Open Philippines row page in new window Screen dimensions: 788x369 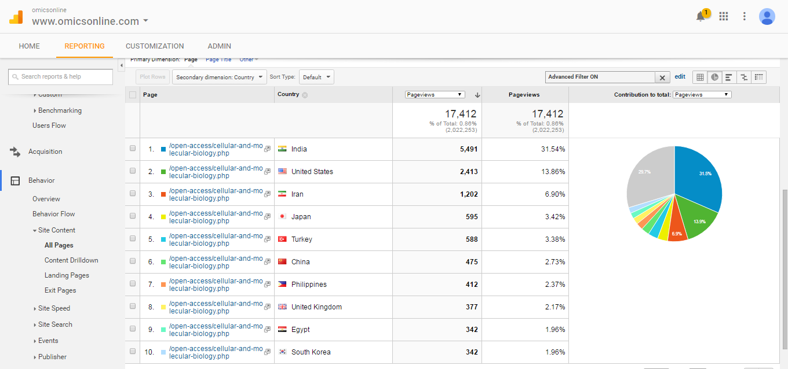[267, 285]
